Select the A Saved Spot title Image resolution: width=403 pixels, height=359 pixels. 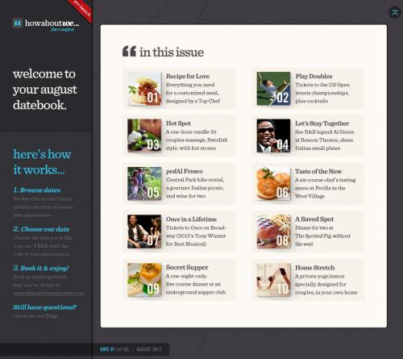coord(314,219)
